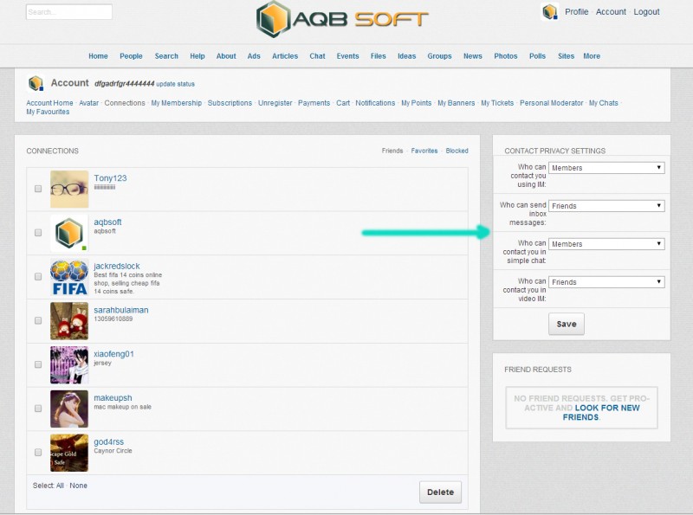Open the Account Home link
This screenshot has height=515, width=693.
[x=49, y=103]
